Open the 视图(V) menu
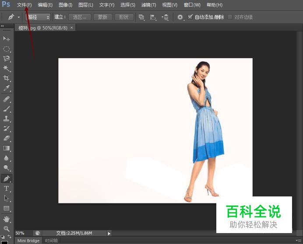Image resolution: width=303 pixels, height=244 pixels. point(169,5)
